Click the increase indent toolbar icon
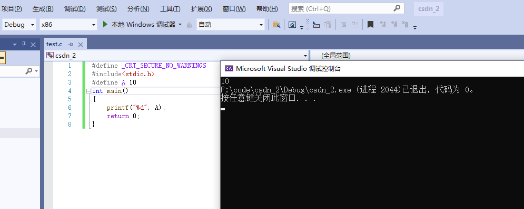The height and width of the screenshot is (209, 524). click(343, 24)
